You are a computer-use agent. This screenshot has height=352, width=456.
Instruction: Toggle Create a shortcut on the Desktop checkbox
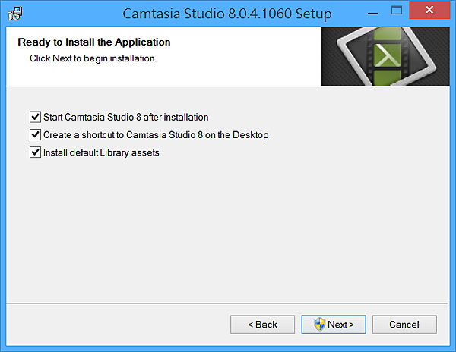[35, 134]
